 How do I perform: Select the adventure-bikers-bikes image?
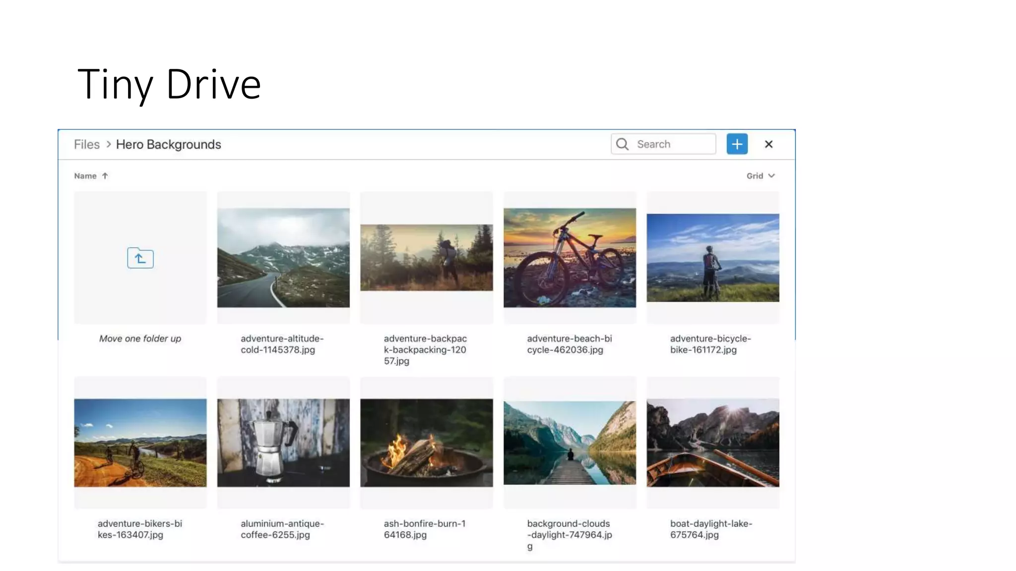coord(140,443)
